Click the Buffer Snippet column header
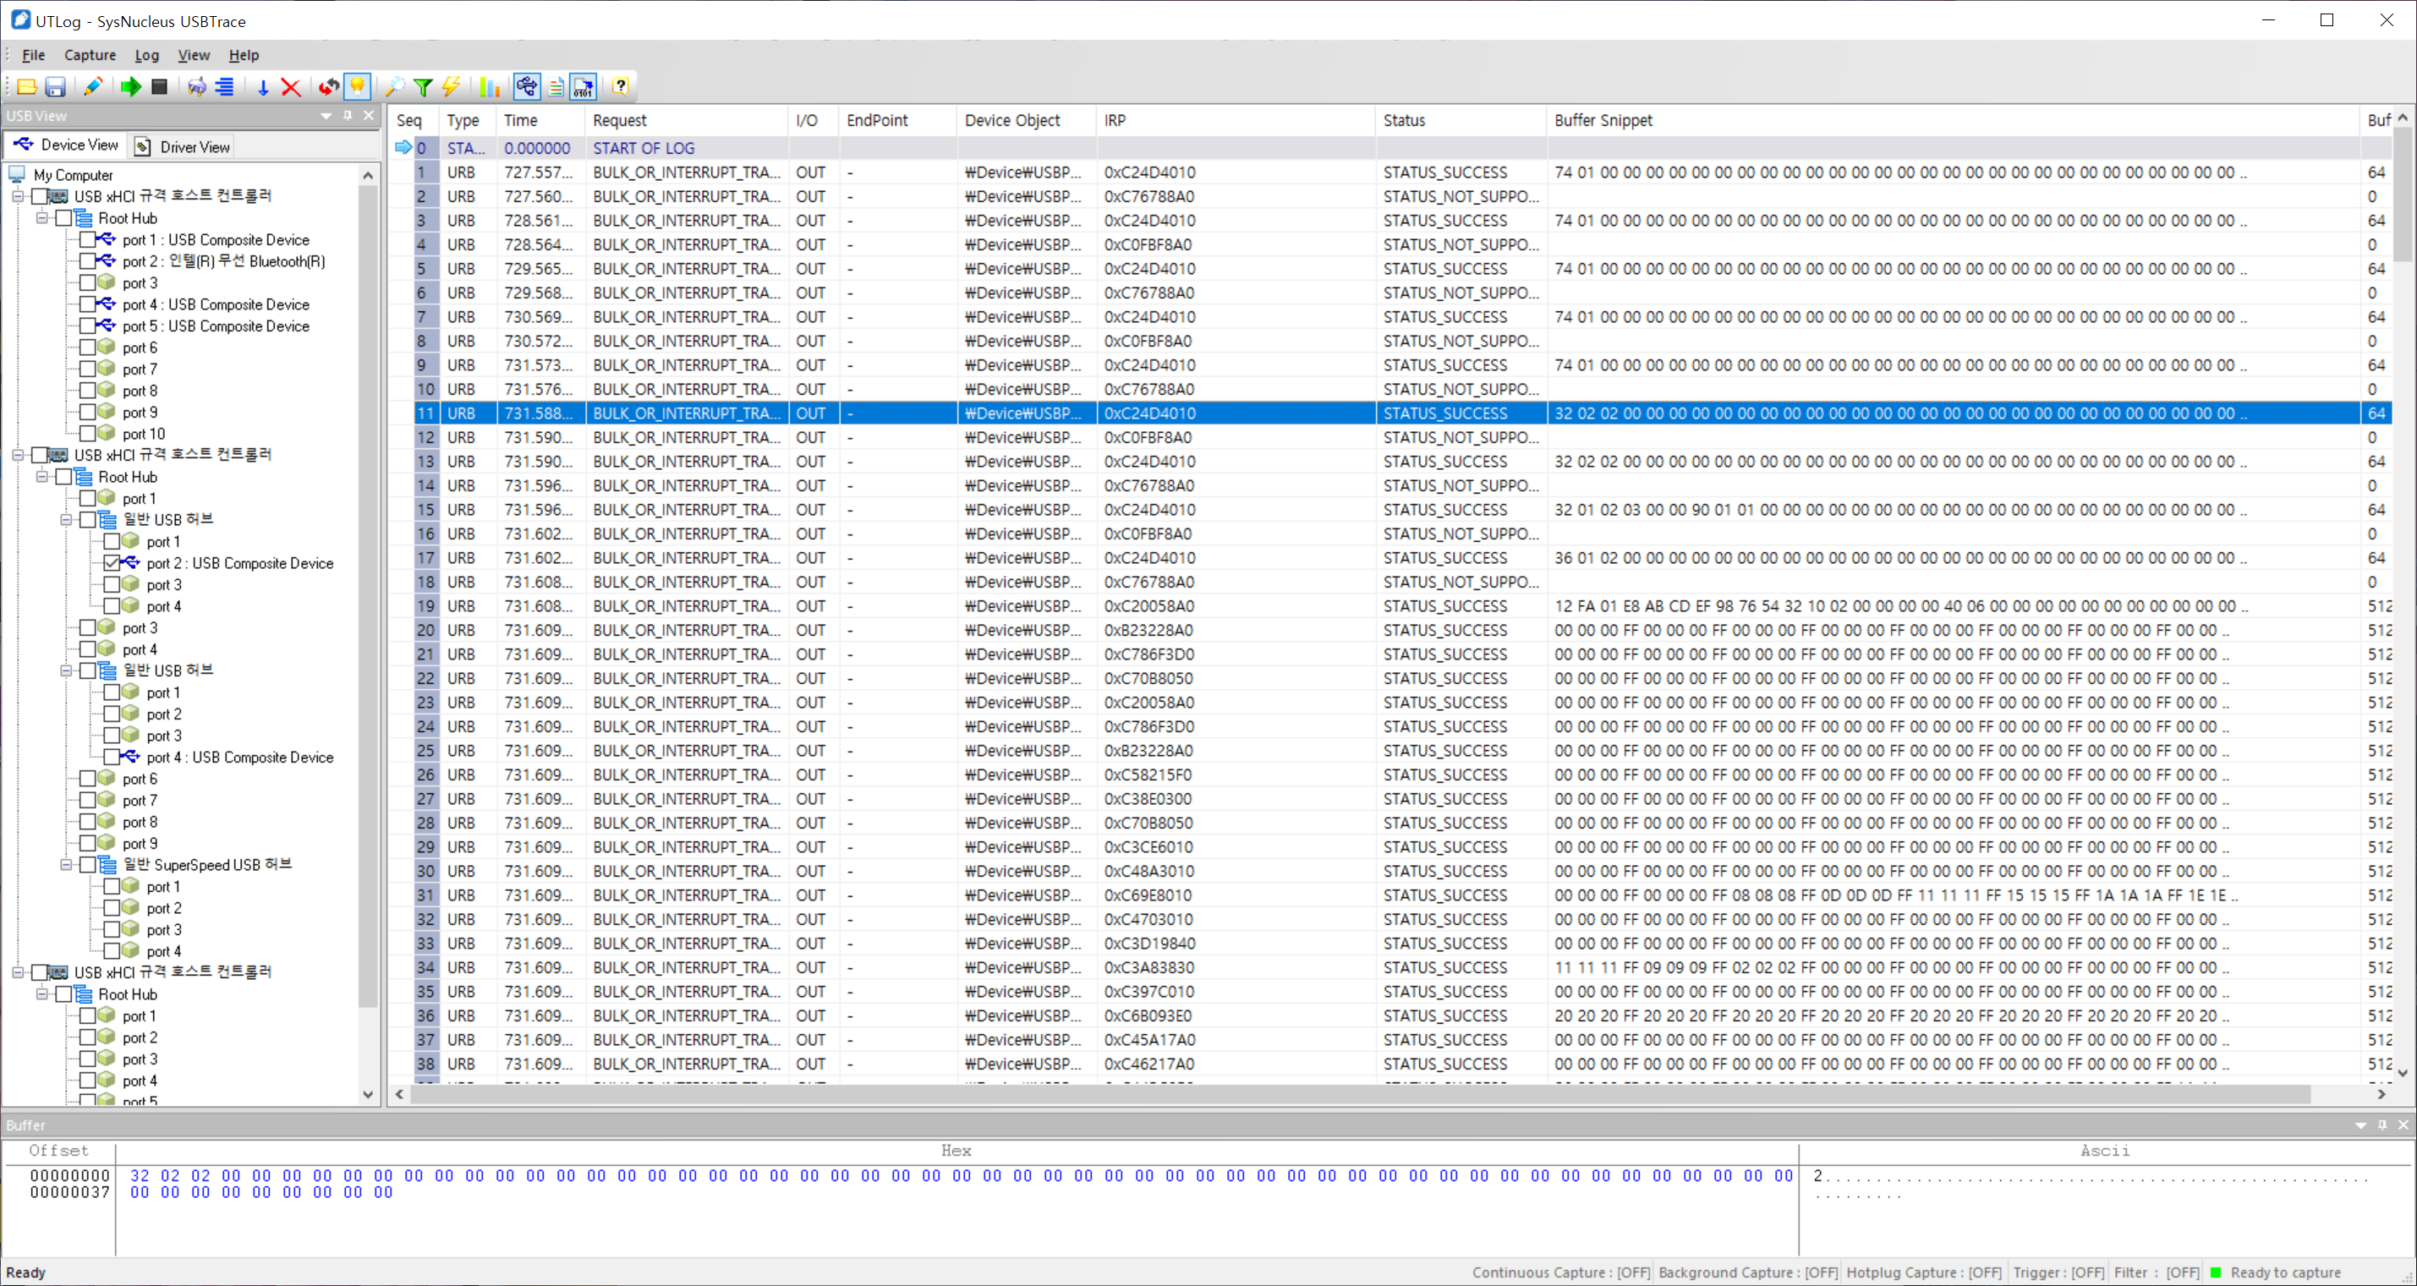This screenshot has width=2417, height=1286. click(1603, 120)
